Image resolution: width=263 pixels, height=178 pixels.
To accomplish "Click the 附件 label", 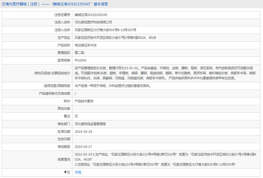I will point(67,101).
